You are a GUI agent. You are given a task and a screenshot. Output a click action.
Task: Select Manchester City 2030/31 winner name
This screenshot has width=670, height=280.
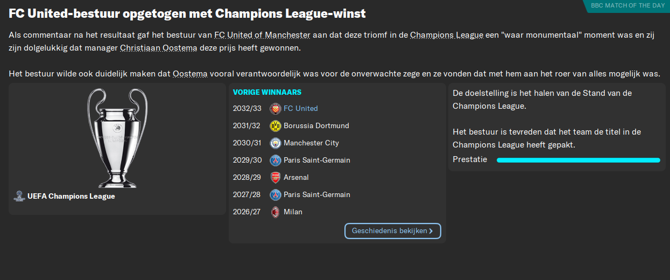(311, 143)
